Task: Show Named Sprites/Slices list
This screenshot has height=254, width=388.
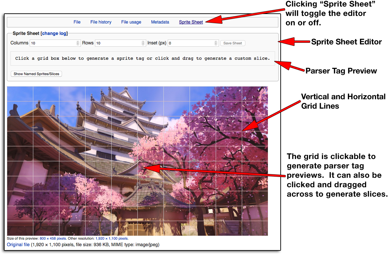Action: tap(36, 74)
